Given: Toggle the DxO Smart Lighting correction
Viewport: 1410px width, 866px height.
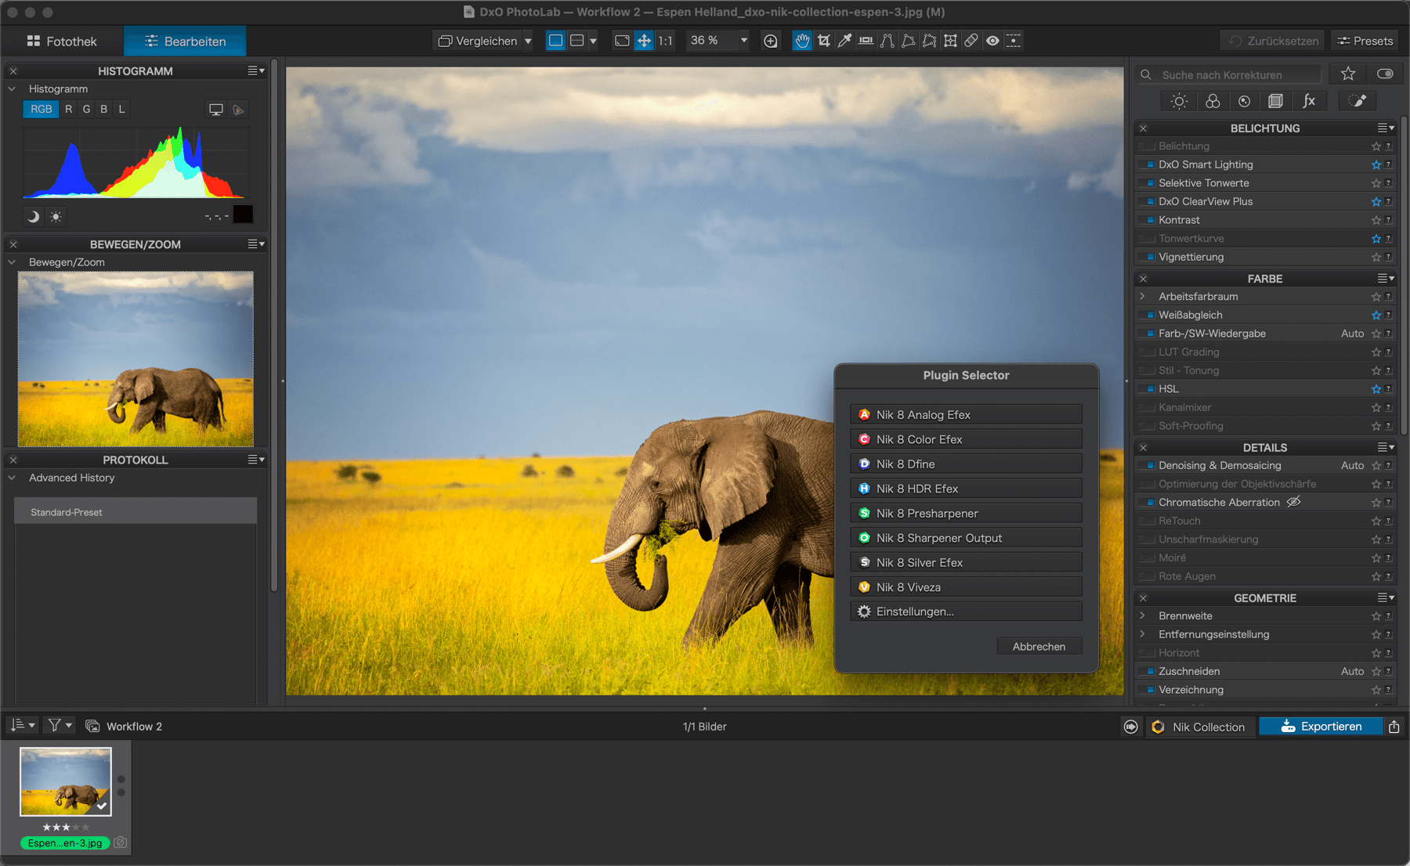Looking at the screenshot, I should tap(1147, 164).
